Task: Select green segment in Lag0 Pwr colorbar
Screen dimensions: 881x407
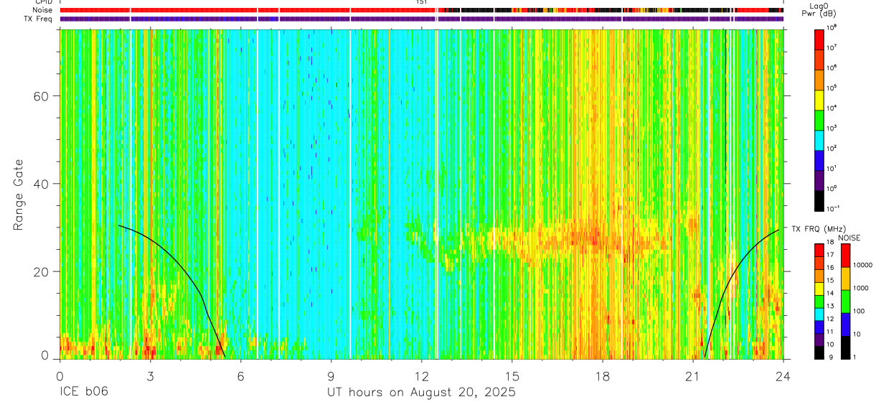Action: pos(819,119)
